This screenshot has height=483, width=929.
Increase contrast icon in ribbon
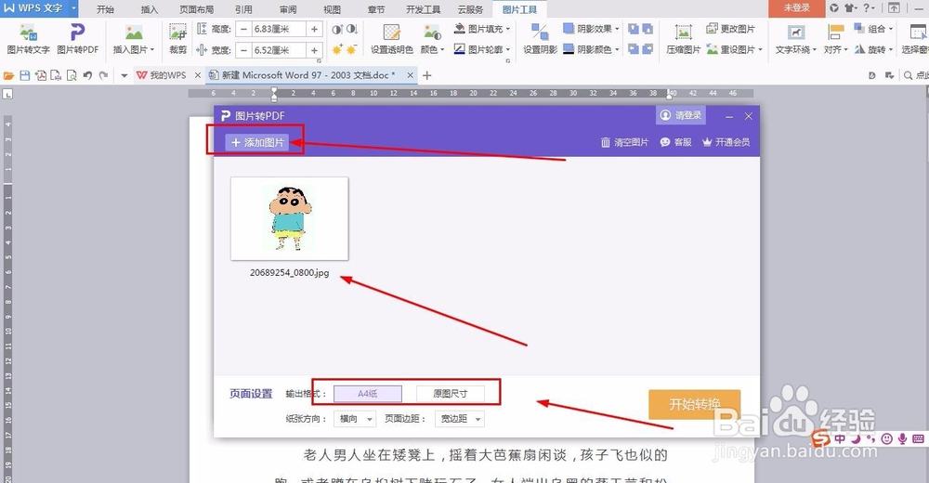point(337,29)
